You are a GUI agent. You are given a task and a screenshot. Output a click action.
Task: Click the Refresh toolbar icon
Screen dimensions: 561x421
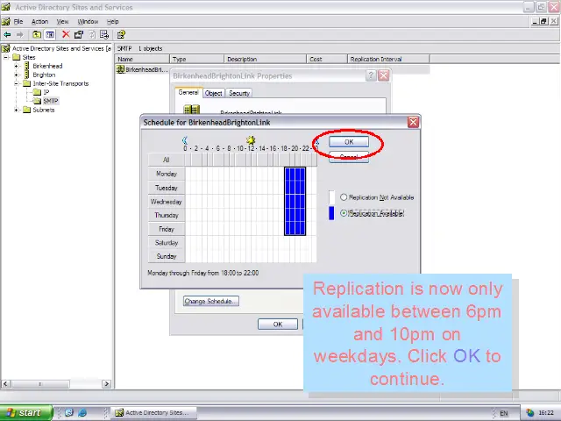click(x=92, y=35)
